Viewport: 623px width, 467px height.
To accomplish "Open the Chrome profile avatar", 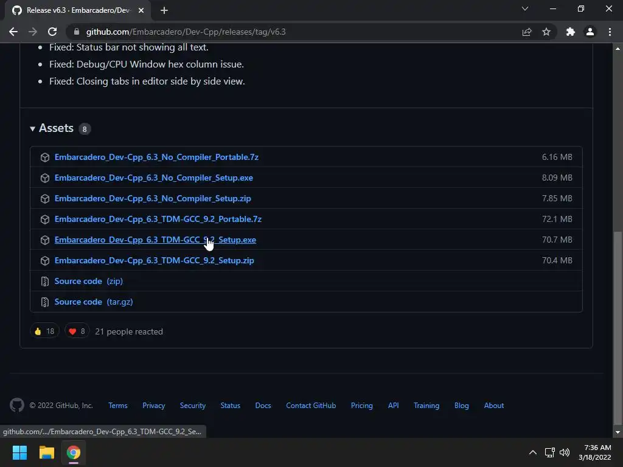I will (x=590, y=32).
